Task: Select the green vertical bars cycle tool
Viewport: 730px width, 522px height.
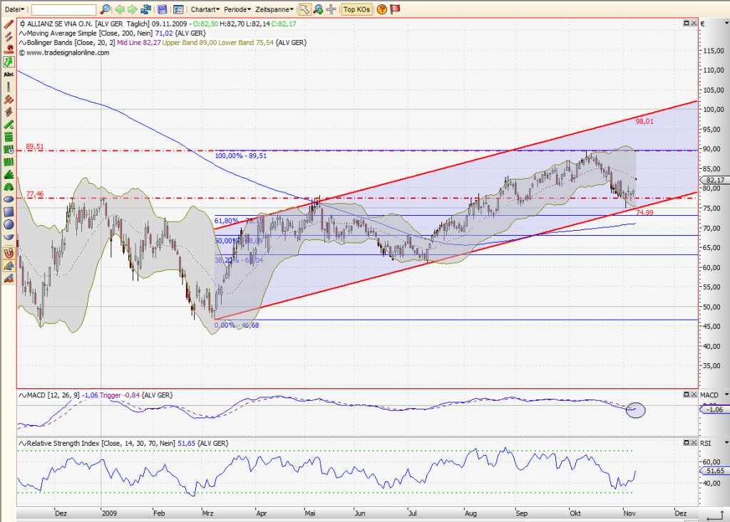Action: click(9, 162)
